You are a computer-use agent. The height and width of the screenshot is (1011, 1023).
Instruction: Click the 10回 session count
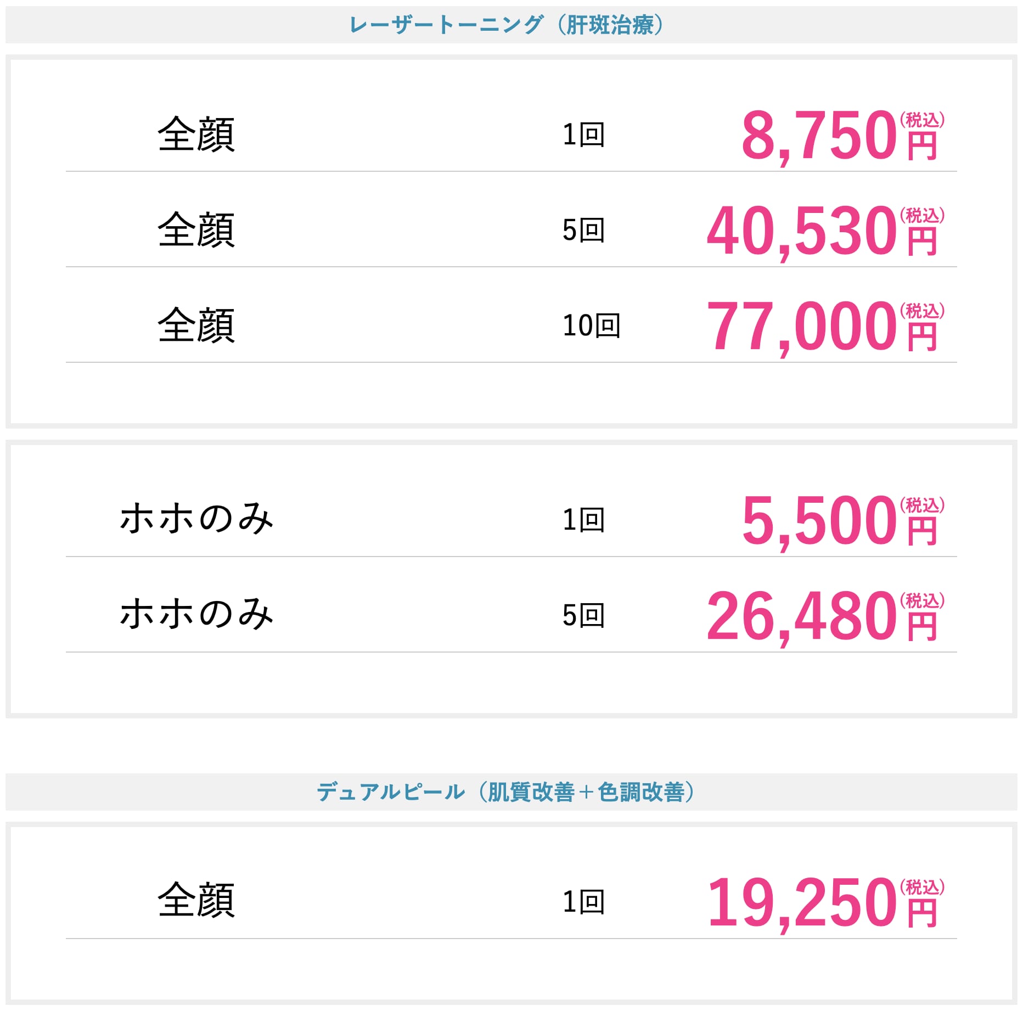pyautogui.click(x=592, y=325)
